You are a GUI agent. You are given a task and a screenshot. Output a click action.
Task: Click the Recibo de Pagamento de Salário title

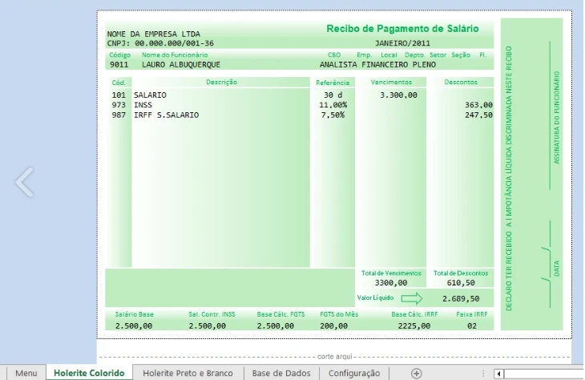pos(402,28)
